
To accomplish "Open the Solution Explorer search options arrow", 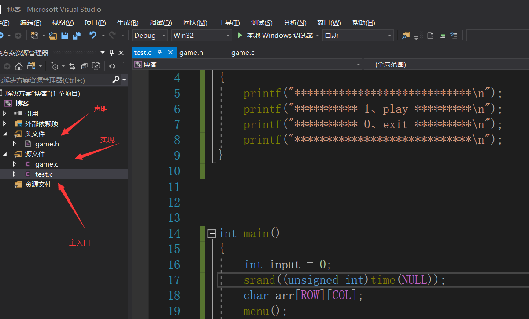I will [124, 80].
